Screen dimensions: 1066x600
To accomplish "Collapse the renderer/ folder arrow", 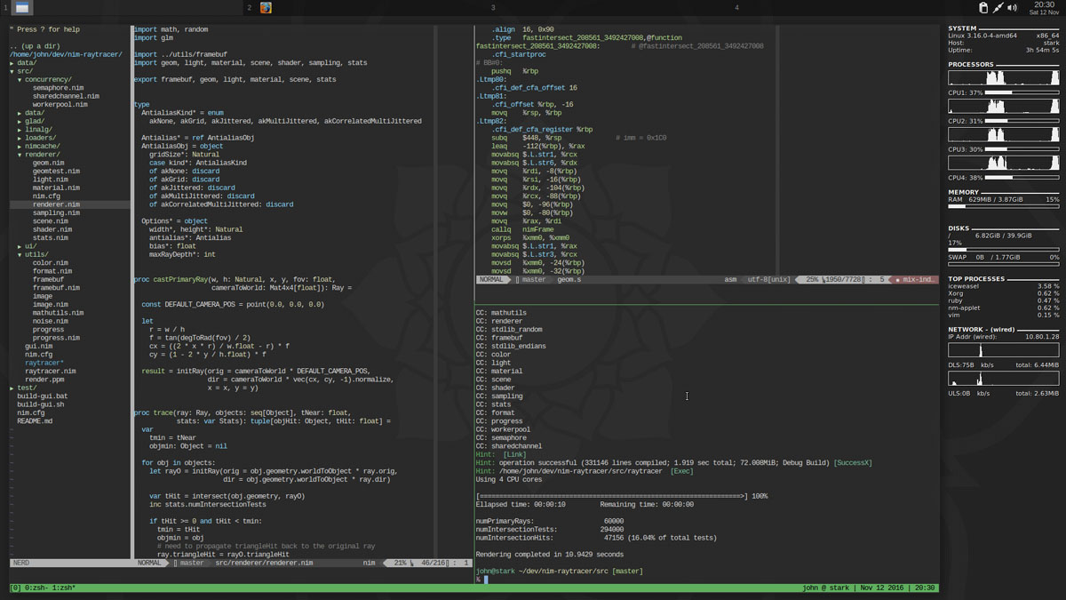I will click(20, 155).
